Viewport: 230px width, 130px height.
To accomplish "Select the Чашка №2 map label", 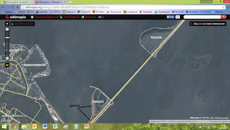I will pos(156,37).
